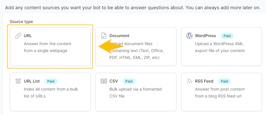Click the Paid badge beside CSV
This screenshot has height=115, width=266.
click(129, 81)
